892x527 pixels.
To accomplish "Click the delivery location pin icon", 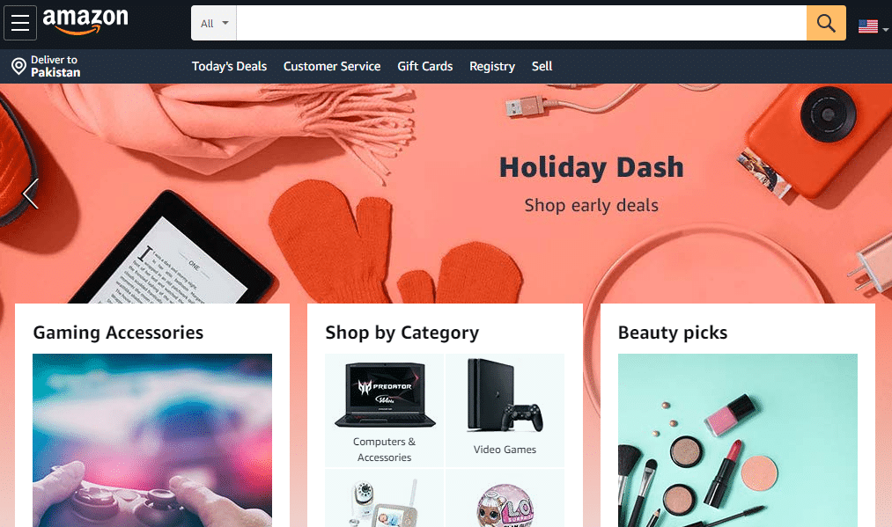I will (18, 67).
